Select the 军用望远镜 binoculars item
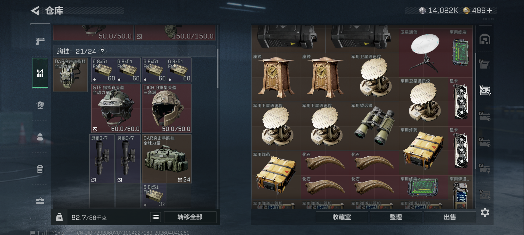The width and height of the screenshot is (524, 235). tap(374, 126)
